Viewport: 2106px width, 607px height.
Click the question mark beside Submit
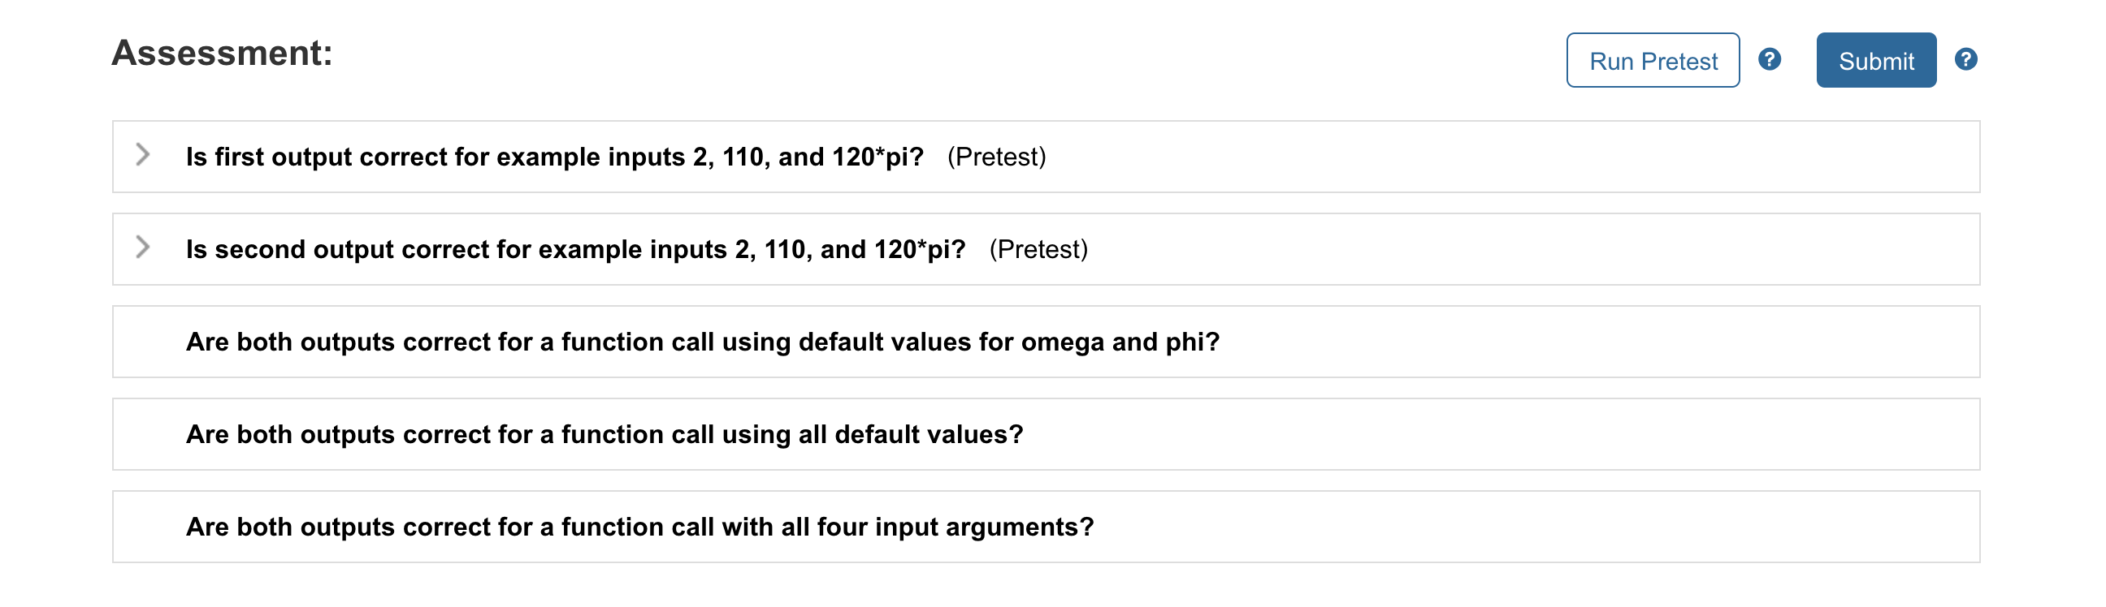point(1965,59)
